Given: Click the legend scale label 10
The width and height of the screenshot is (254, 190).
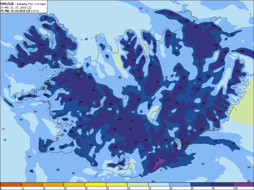Looking at the screenshot, I should click(x=23, y=188).
